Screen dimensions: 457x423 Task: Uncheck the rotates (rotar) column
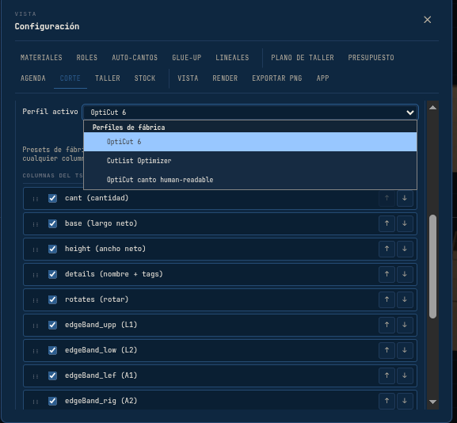click(x=52, y=299)
